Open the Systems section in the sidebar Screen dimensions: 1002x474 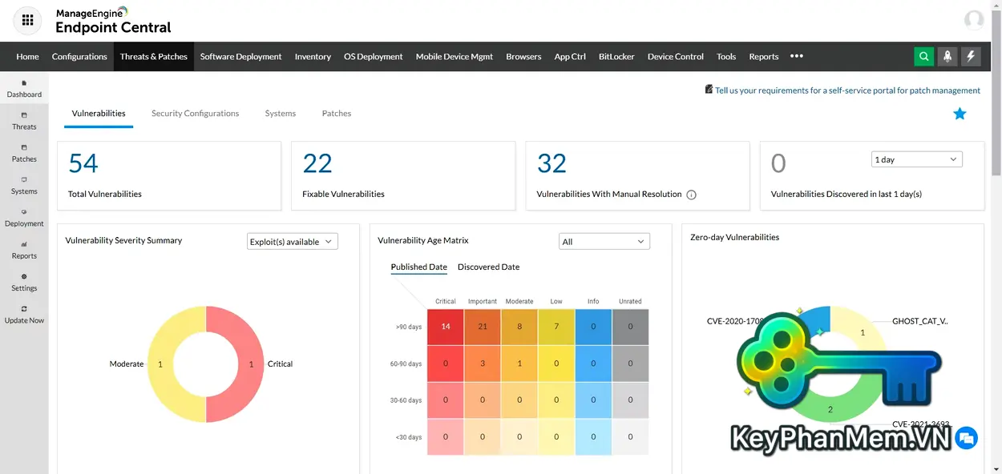coord(24,186)
